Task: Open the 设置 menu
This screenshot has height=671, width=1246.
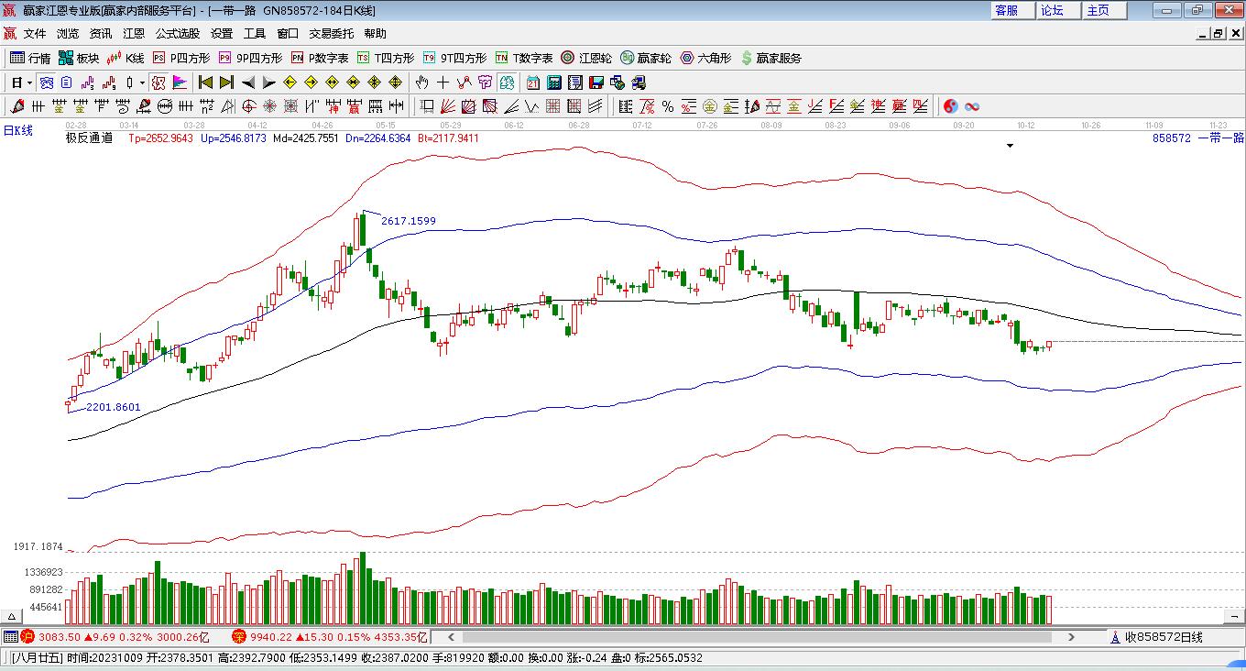Action: click(222, 34)
